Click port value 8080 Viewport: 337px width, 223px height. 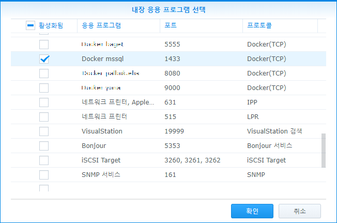tap(172, 73)
